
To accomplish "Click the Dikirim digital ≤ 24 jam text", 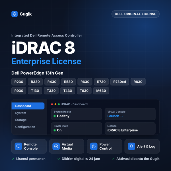I will click(x=81, y=159).
